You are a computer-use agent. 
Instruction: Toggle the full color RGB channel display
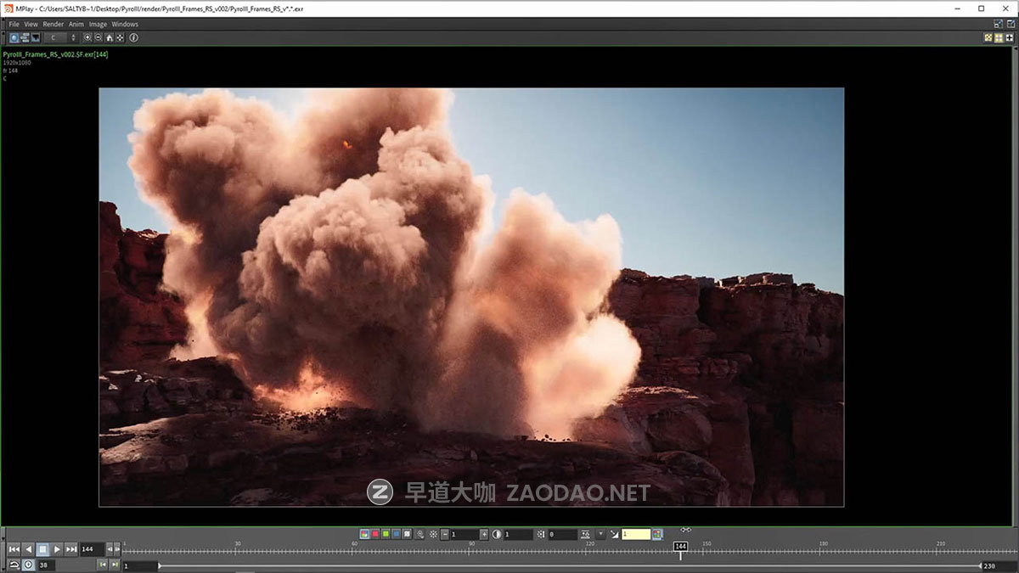click(x=364, y=534)
